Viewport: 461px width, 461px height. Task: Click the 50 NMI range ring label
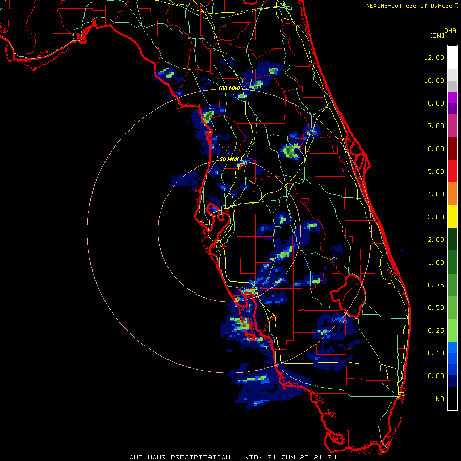click(229, 159)
